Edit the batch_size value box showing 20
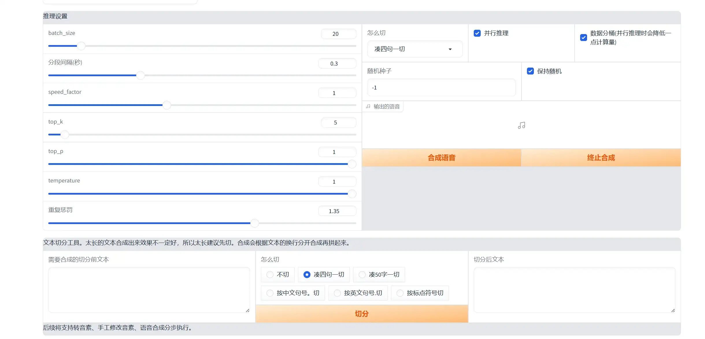Screen dimensions: 705x339 (338, 34)
